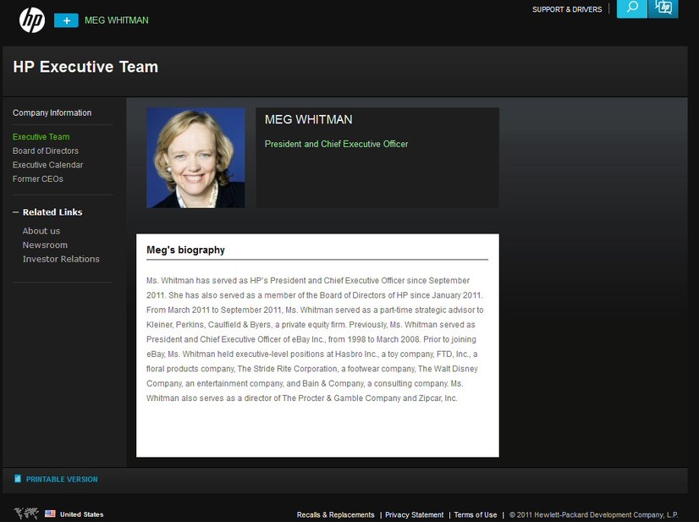The height and width of the screenshot is (522, 699).
Task: Open Company Information section
Action: 52,113
